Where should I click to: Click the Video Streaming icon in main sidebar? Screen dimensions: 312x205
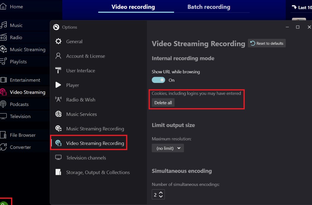coord(3,92)
